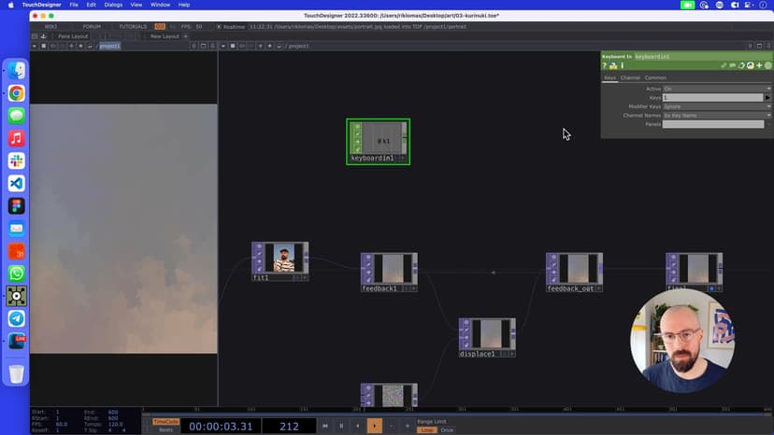Click the Python help icon in parameters
The width and height of the screenshot is (774, 435).
613,65
